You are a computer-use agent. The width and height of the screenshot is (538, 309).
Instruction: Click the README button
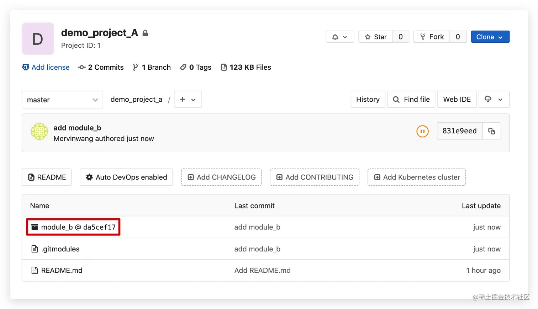pyautogui.click(x=47, y=177)
